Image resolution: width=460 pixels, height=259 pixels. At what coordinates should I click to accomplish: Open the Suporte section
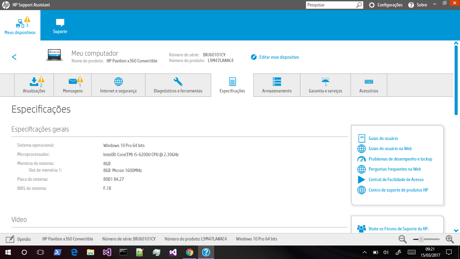pyautogui.click(x=60, y=25)
